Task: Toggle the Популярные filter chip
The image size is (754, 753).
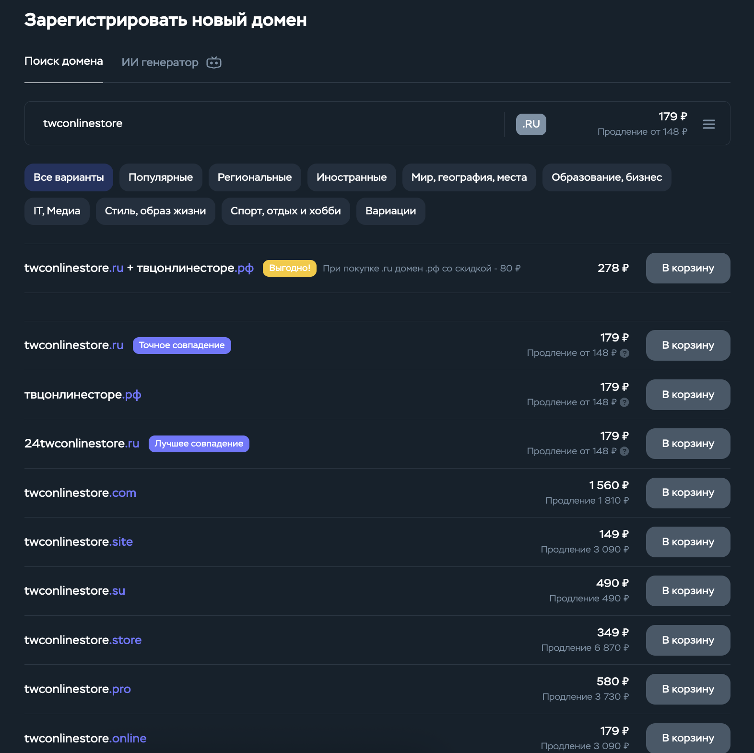Action: click(161, 177)
